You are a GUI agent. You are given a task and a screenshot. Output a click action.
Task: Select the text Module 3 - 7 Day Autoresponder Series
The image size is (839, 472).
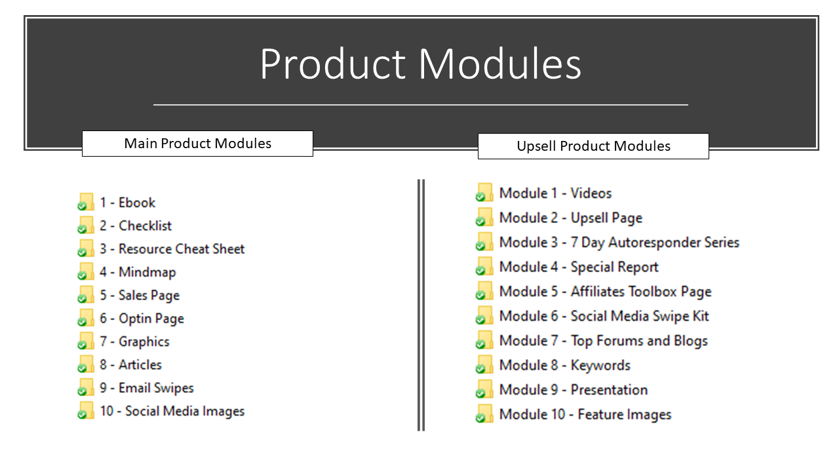619,243
